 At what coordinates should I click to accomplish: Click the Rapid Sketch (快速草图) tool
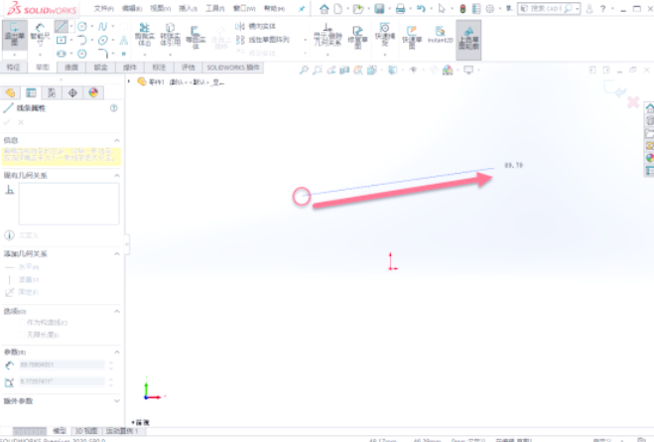(x=412, y=37)
